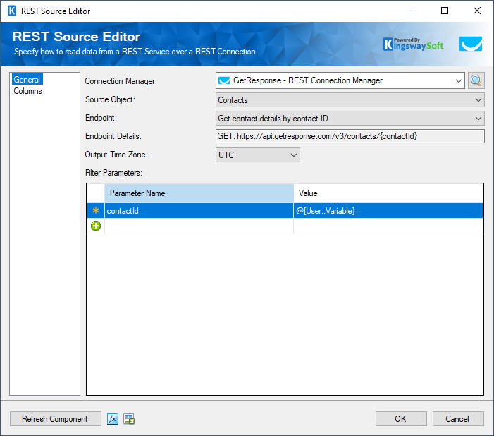Image resolution: width=494 pixels, height=436 pixels.
Task: Maximize the REST Source Editor window
Action: click(445, 11)
